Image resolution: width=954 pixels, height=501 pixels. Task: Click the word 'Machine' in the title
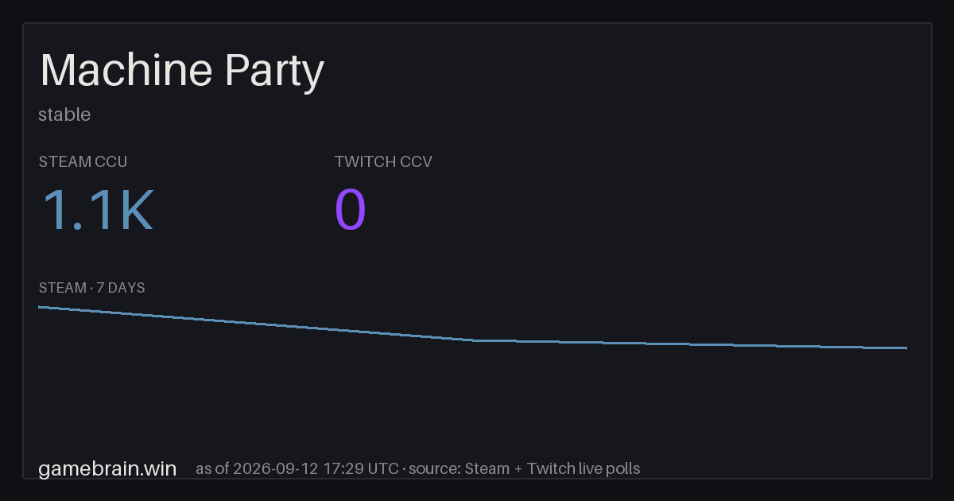[126, 71]
